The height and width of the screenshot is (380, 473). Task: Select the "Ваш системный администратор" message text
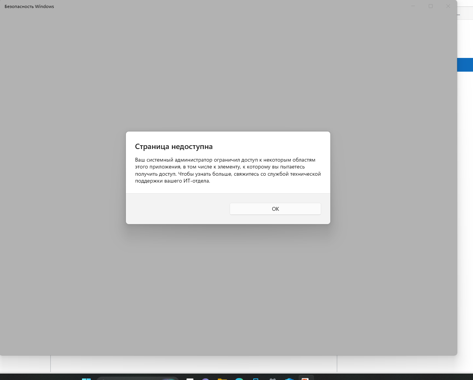(228, 170)
